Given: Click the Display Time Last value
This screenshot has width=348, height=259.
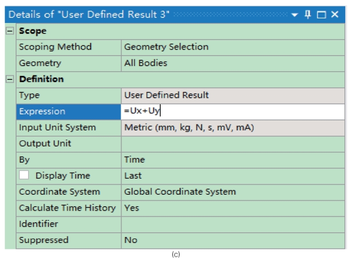Looking at the screenshot, I should pos(233,176).
